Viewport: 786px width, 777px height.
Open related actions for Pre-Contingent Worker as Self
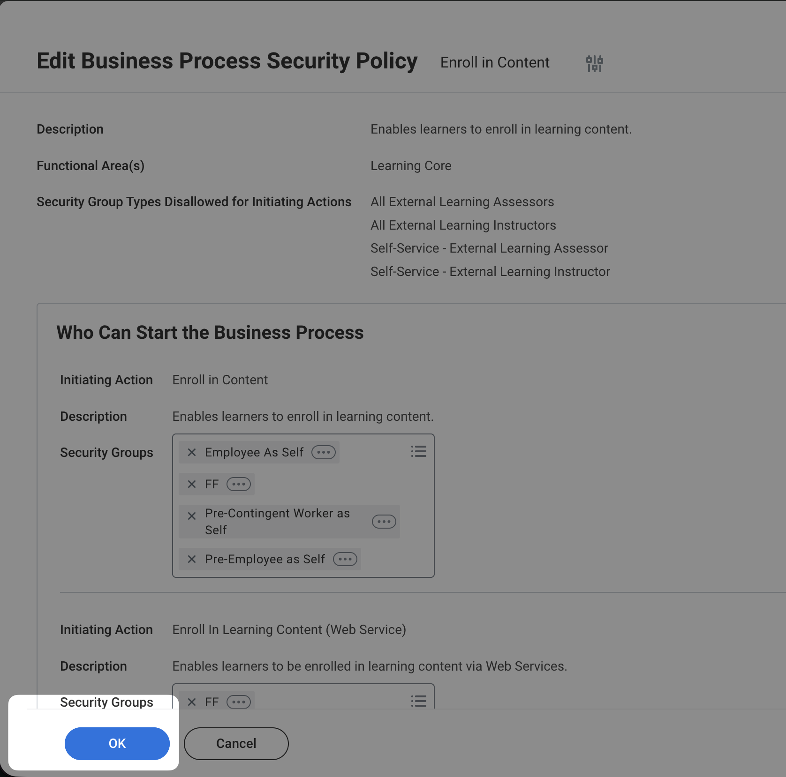(384, 522)
